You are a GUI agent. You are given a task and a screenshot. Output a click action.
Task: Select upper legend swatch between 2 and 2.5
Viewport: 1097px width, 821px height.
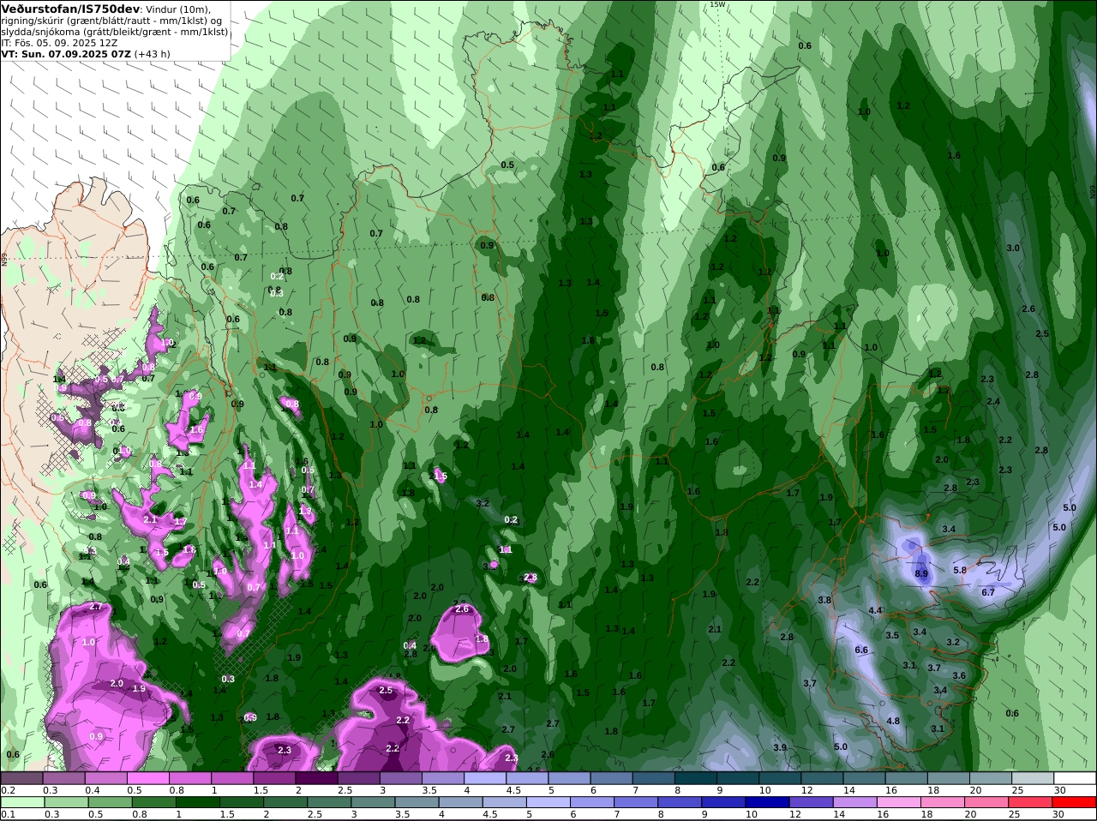(x=316, y=778)
